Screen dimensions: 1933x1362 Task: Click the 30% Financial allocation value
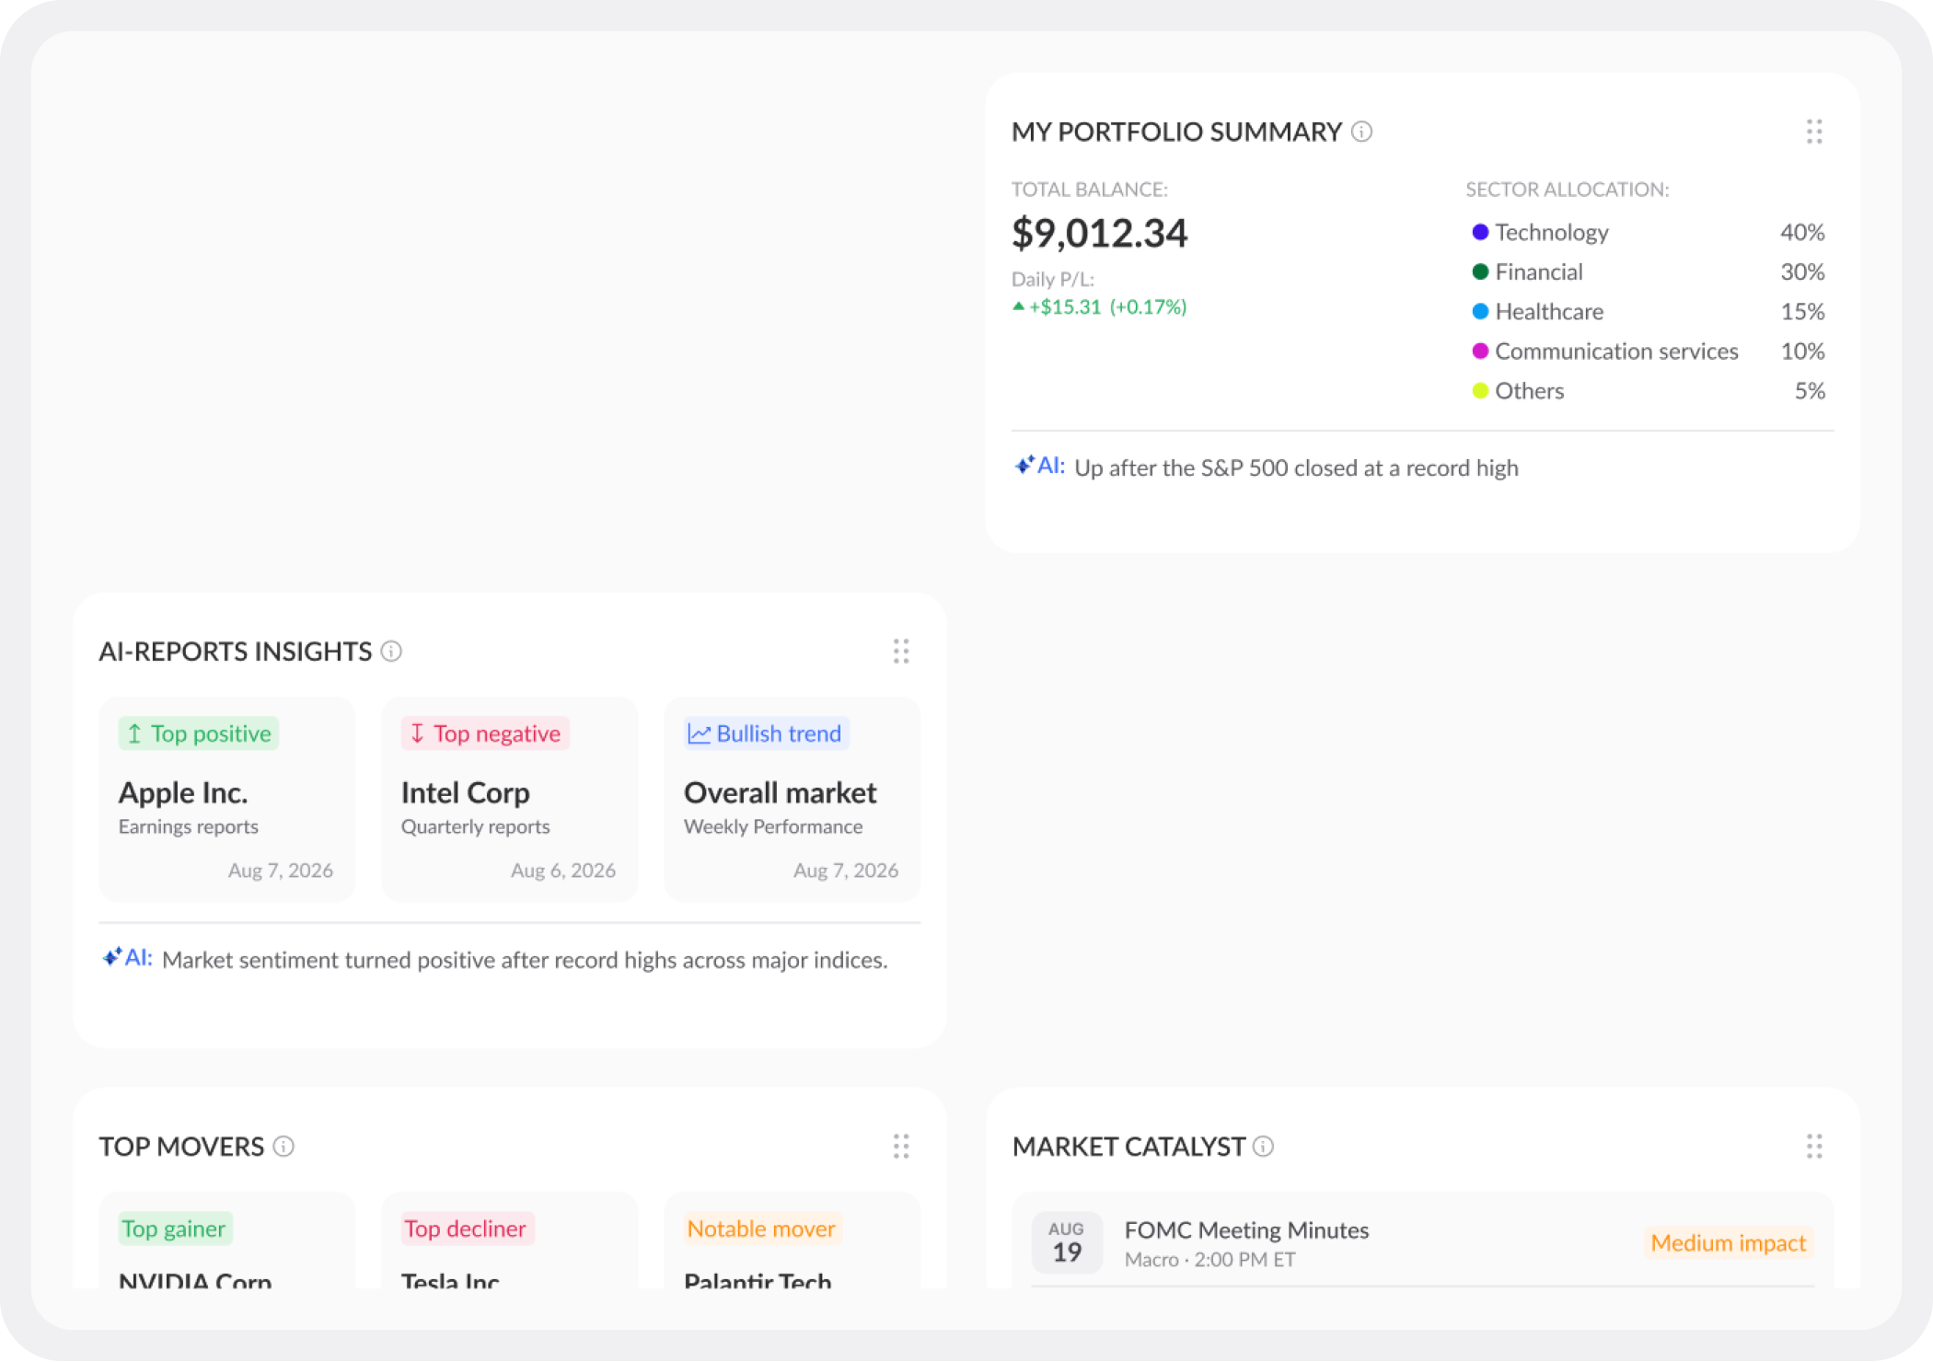tap(1802, 271)
